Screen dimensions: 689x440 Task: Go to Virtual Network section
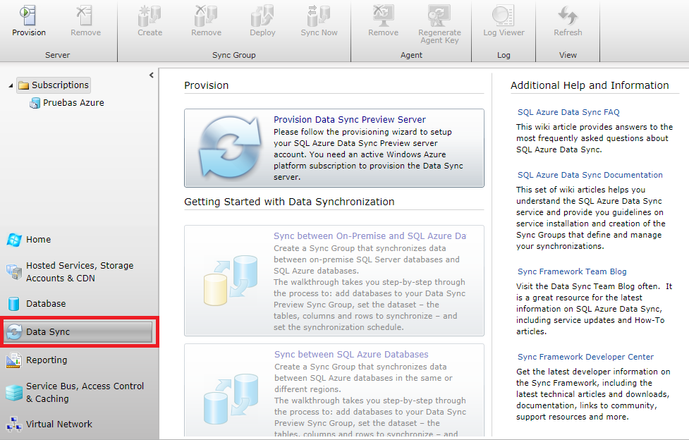[x=59, y=424]
